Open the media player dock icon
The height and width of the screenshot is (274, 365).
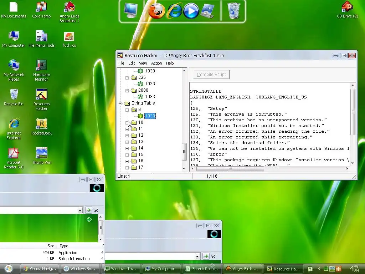(x=191, y=11)
